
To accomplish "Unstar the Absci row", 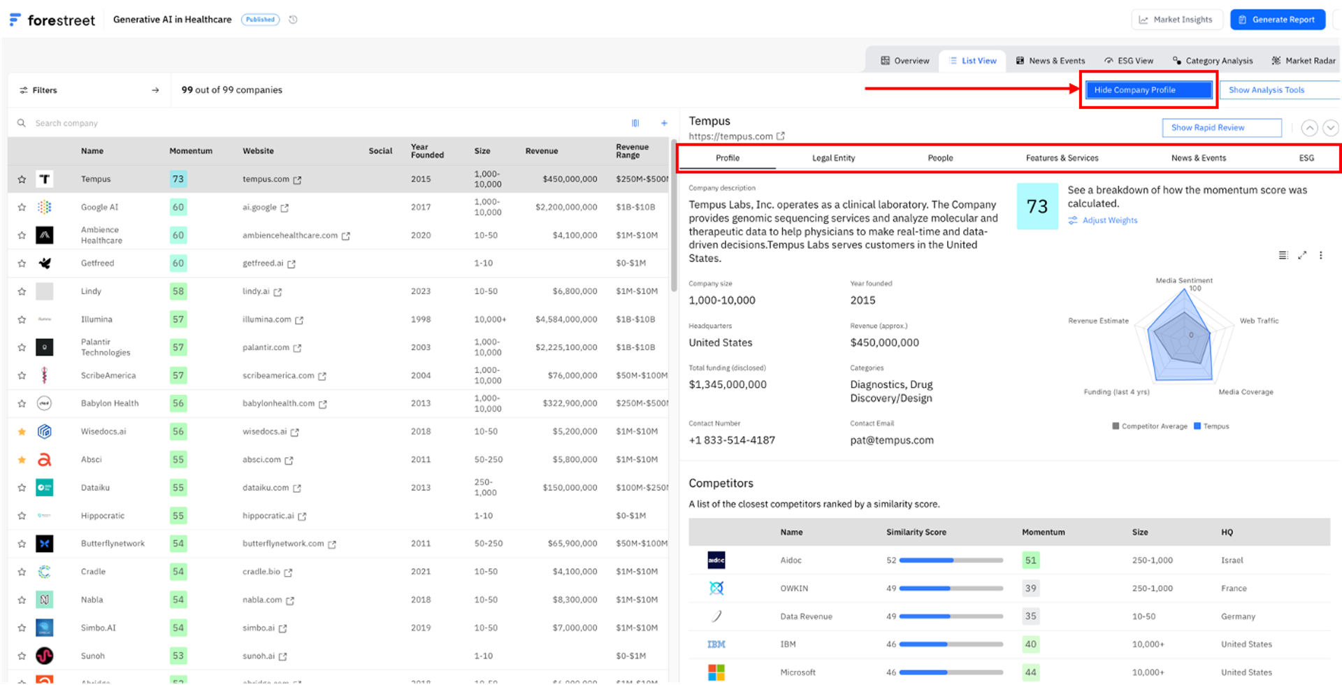I will [22, 460].
